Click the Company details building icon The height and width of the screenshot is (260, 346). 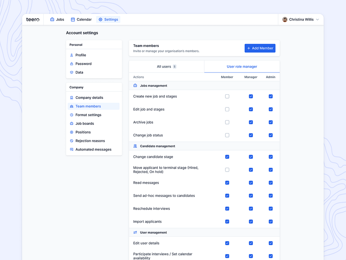click(72, 97)
